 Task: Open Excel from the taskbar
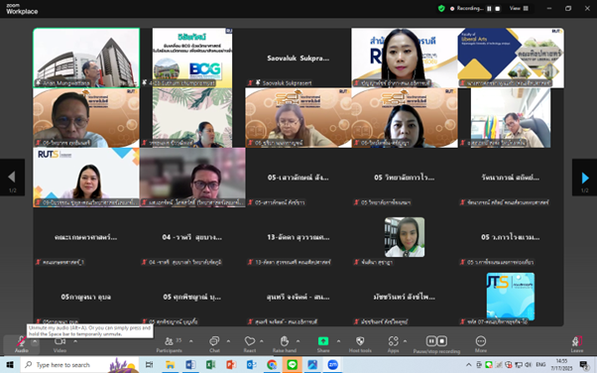point(210,365)
